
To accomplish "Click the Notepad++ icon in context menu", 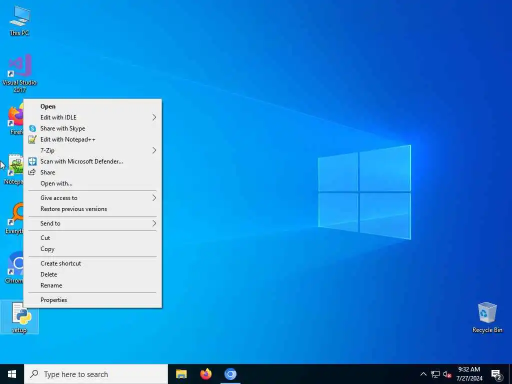I will click(x=32, y=139).
